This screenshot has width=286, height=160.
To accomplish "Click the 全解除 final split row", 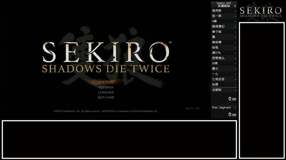I will [224, 90].
